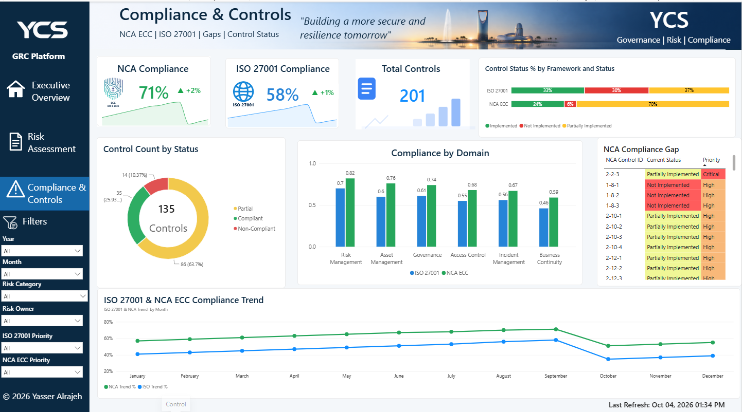Screen dimensions: 742x412
Task: Click the warning triangle icon for Compliance & Controls
Action: click(16, 189)
